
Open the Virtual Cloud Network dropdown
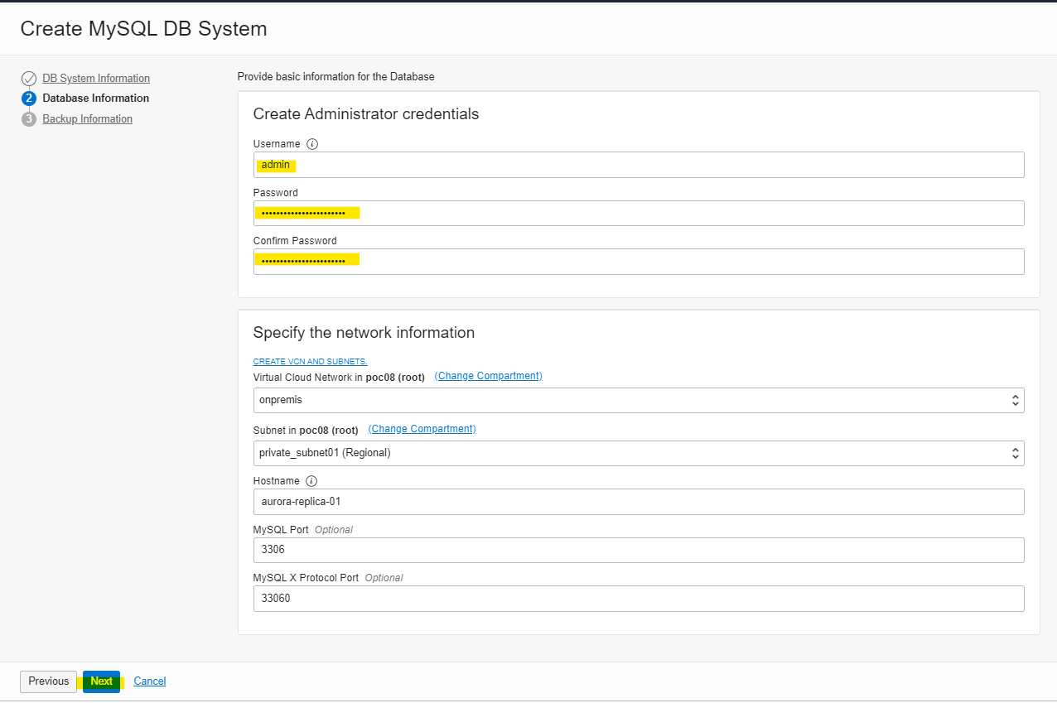tap(638, 400)
